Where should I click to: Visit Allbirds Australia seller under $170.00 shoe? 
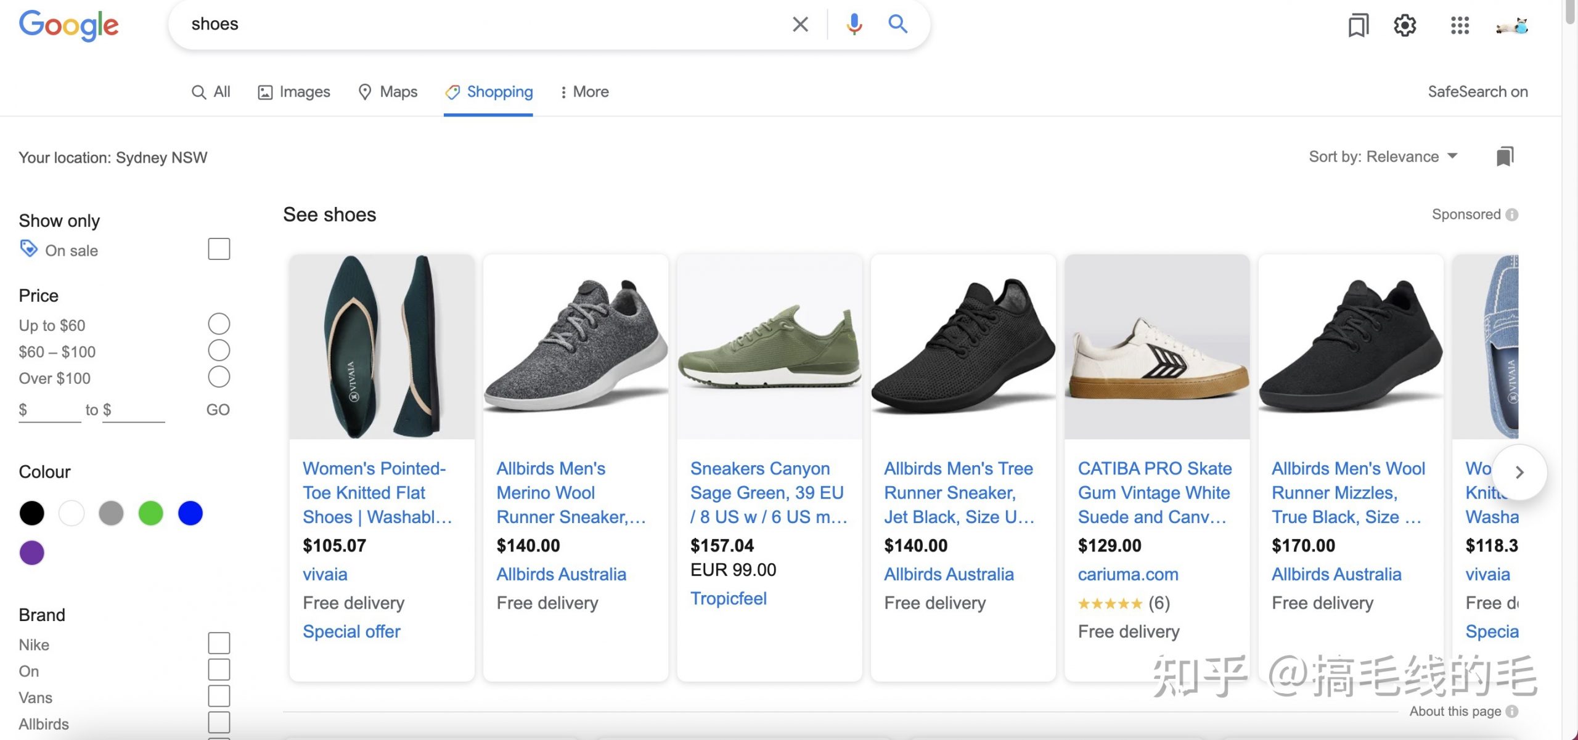(x=1336, y=574)
